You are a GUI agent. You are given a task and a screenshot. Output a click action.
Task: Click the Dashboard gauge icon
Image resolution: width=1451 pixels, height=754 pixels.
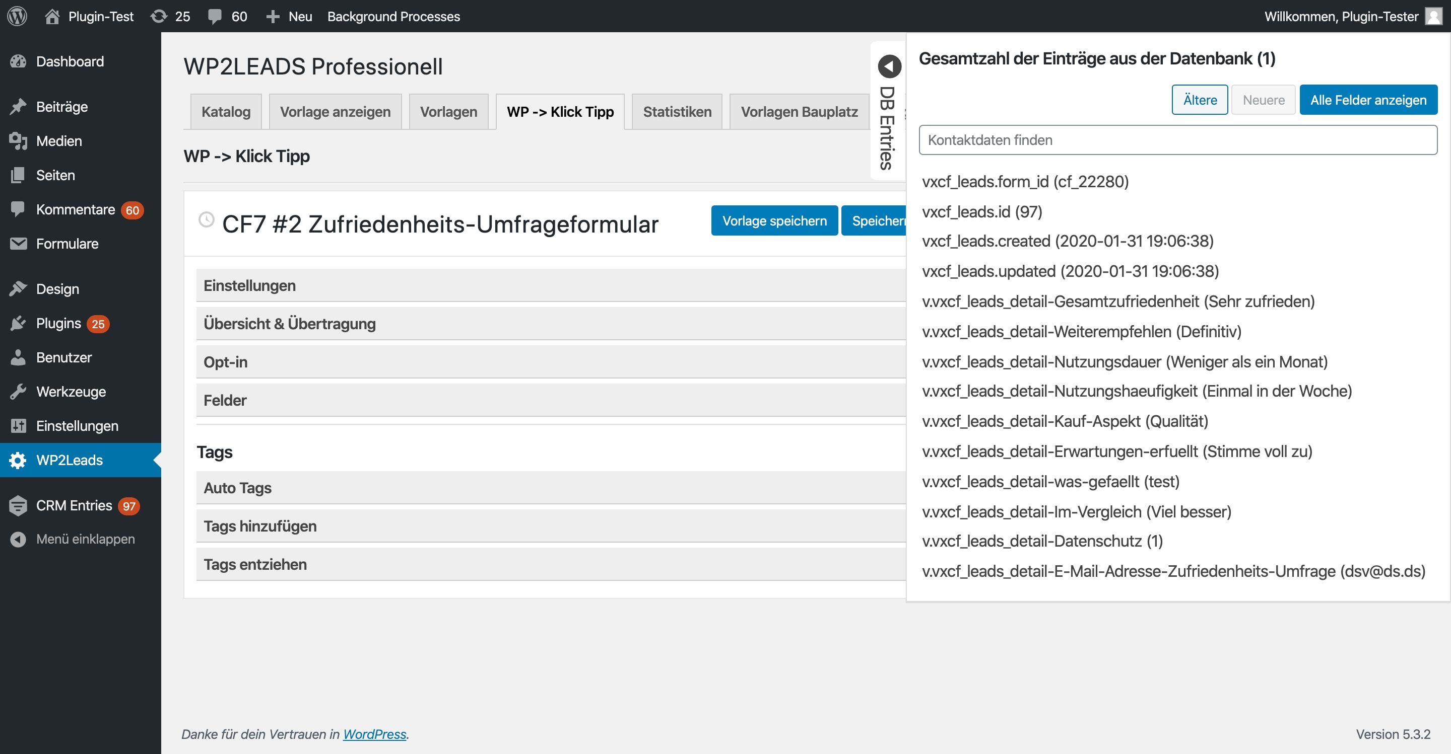[x=18, y=61]
